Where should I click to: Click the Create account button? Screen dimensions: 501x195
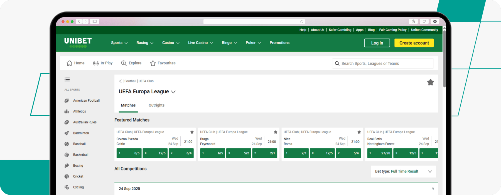(x=414, y=43)
